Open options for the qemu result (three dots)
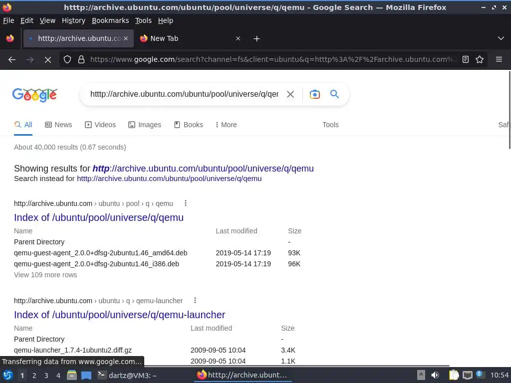The width and height of the screenshot is (511, 383). (186, 203)
